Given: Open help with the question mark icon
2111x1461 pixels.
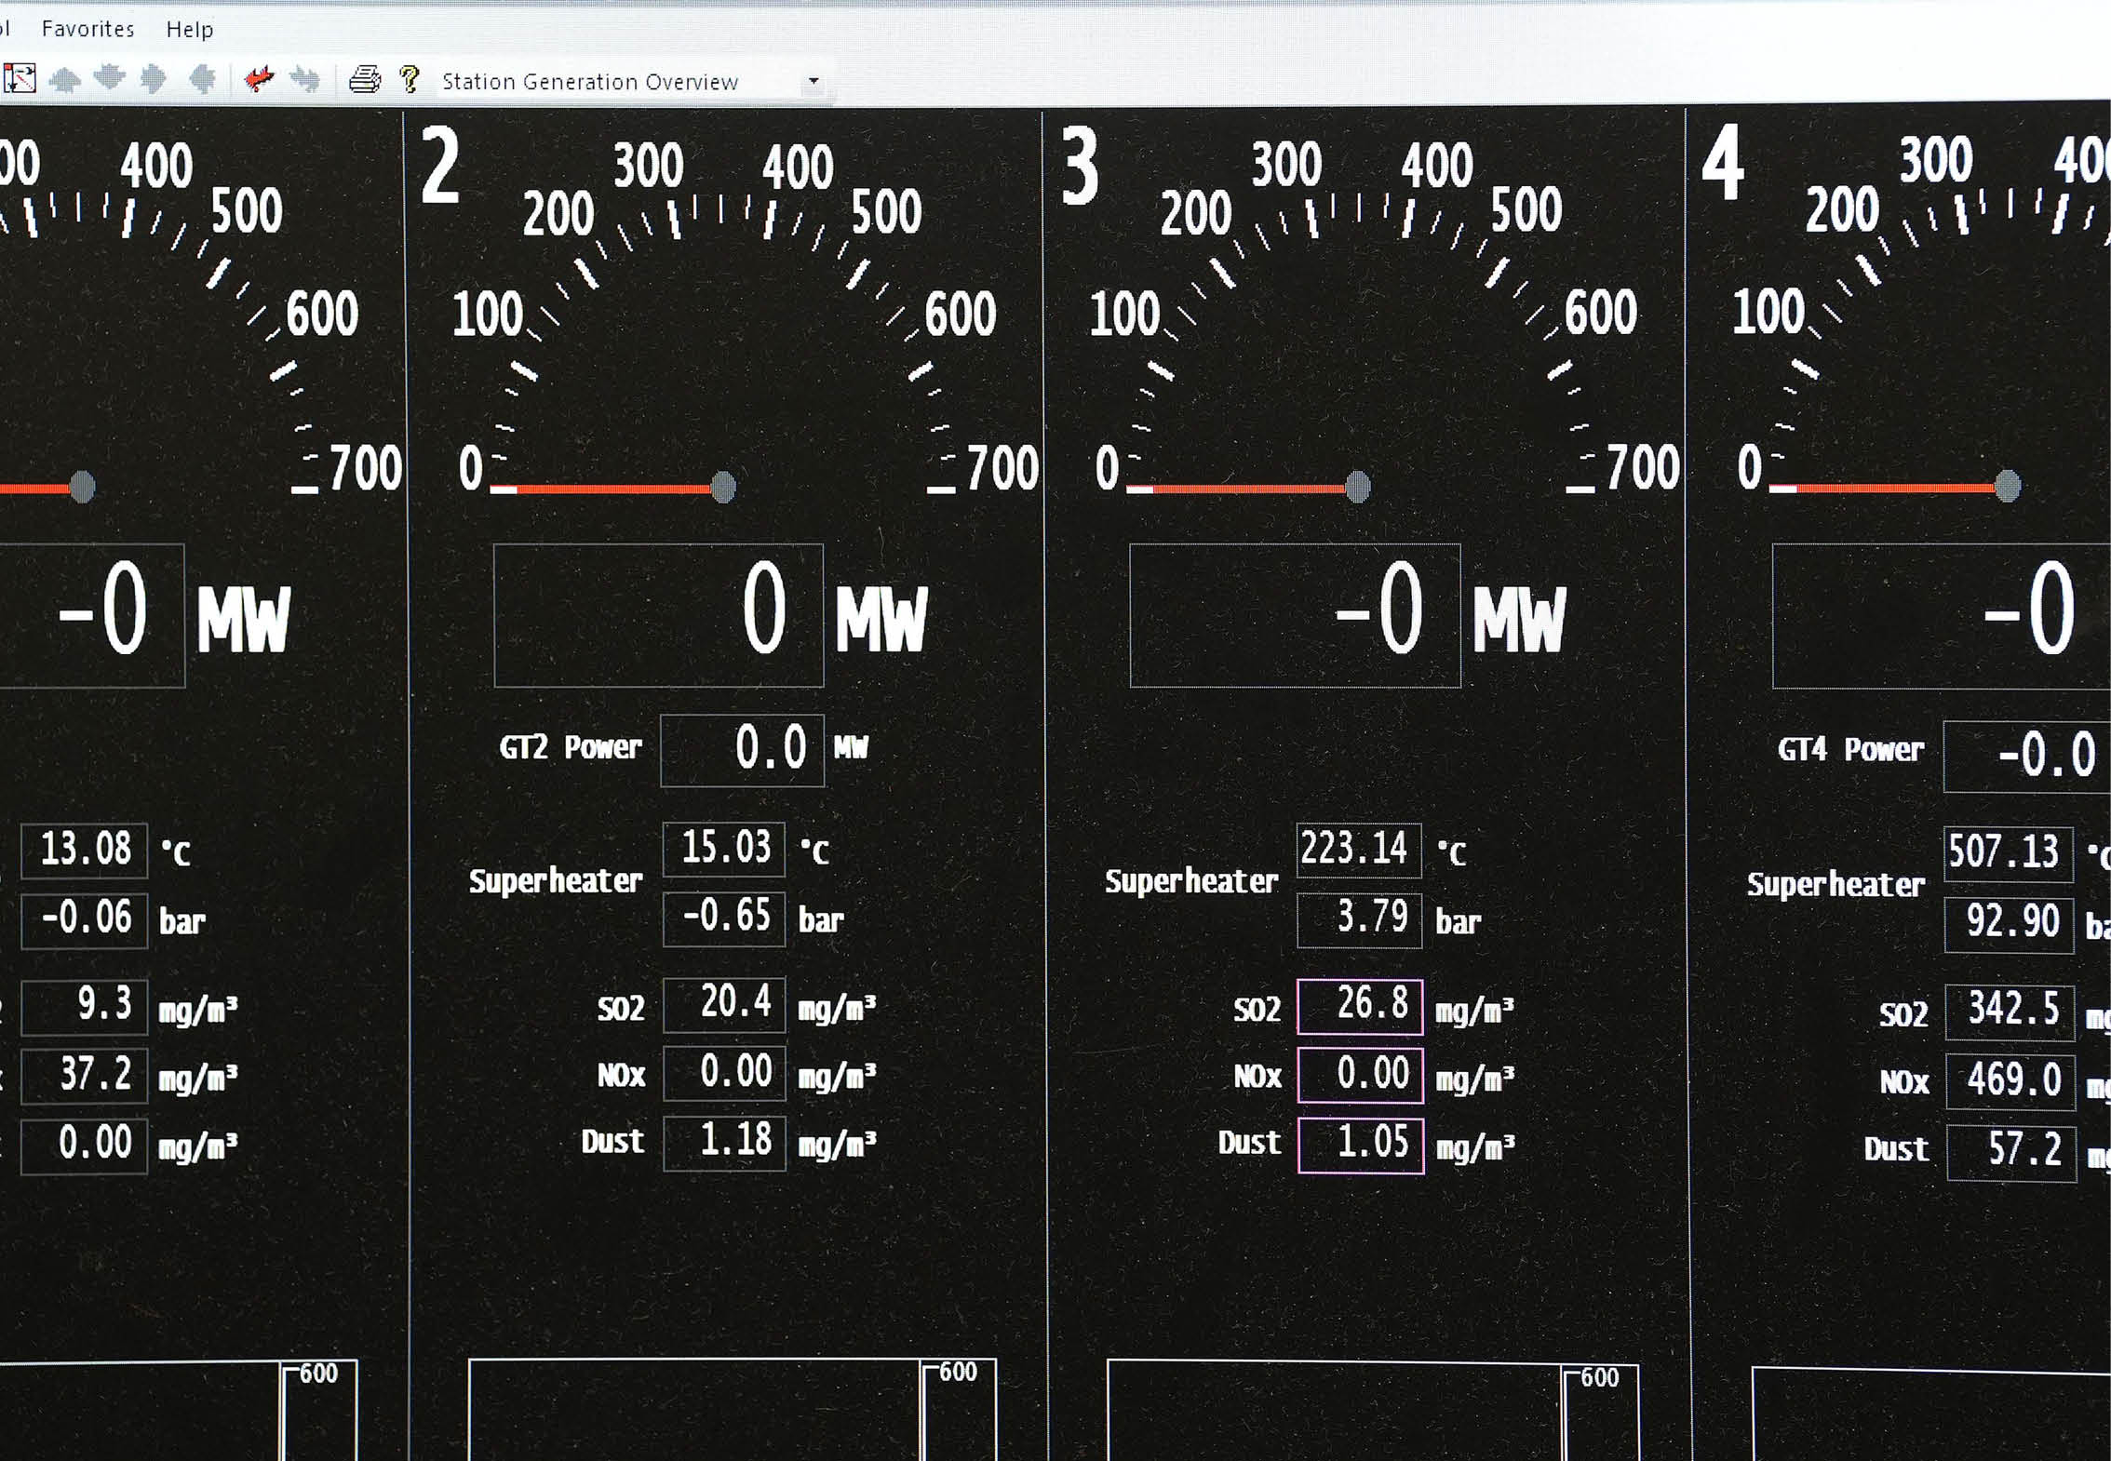Looking at the screenshot, I should [x=410, y=80].
